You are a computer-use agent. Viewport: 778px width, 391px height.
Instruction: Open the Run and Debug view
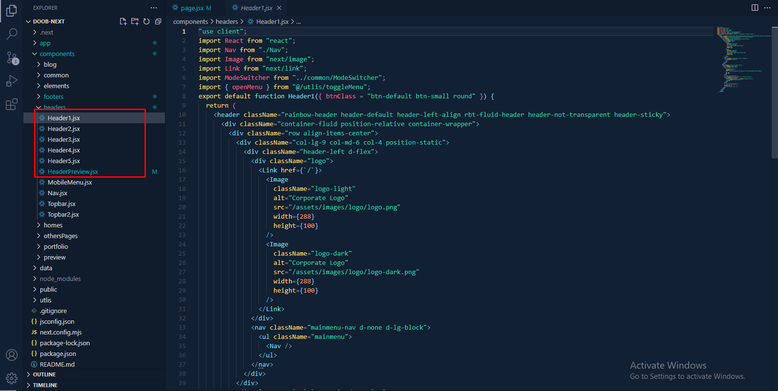pos(12,81)
